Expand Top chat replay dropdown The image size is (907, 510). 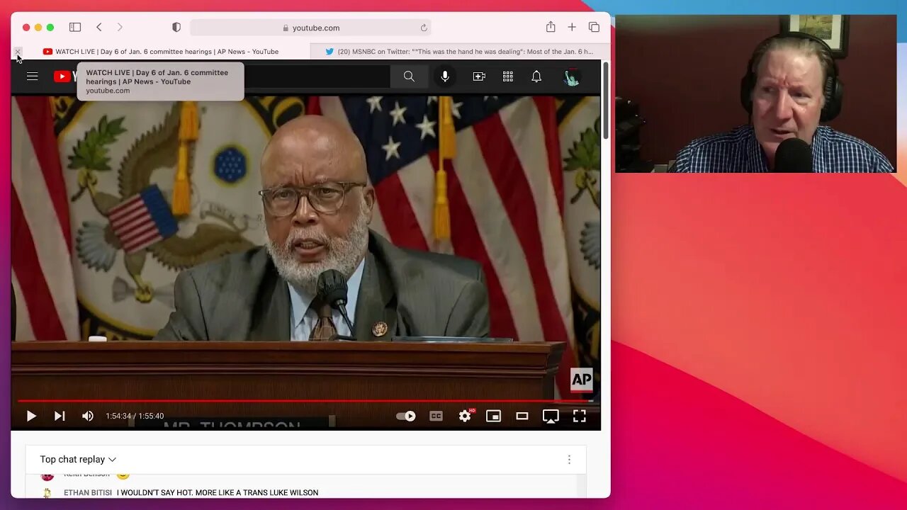coord(78,460)
